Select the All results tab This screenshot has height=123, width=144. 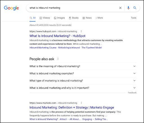click(33, 18)
